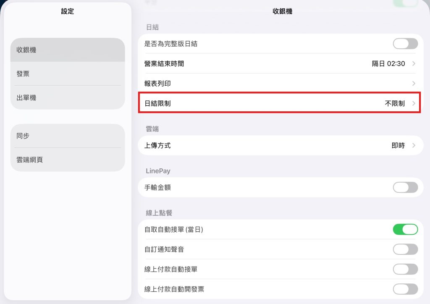Enable the LinePay 手輸金額 switch
The image size is (430, 304).
coord(405,188)
